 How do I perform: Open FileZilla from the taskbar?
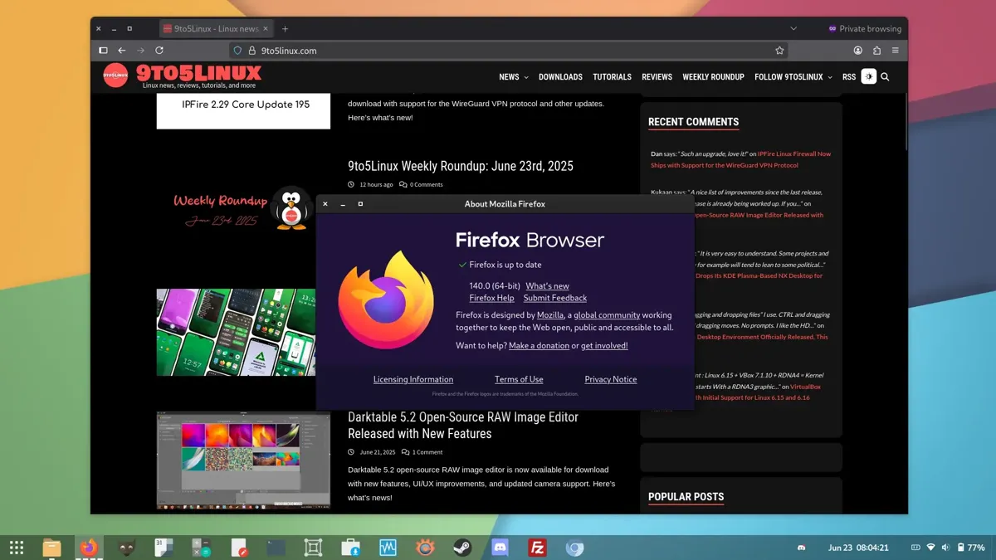[x=536, y=548]
